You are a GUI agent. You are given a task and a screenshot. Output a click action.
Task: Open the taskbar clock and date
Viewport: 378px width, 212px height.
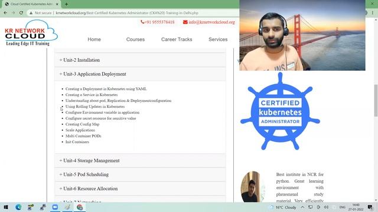[x=356, y=207]
